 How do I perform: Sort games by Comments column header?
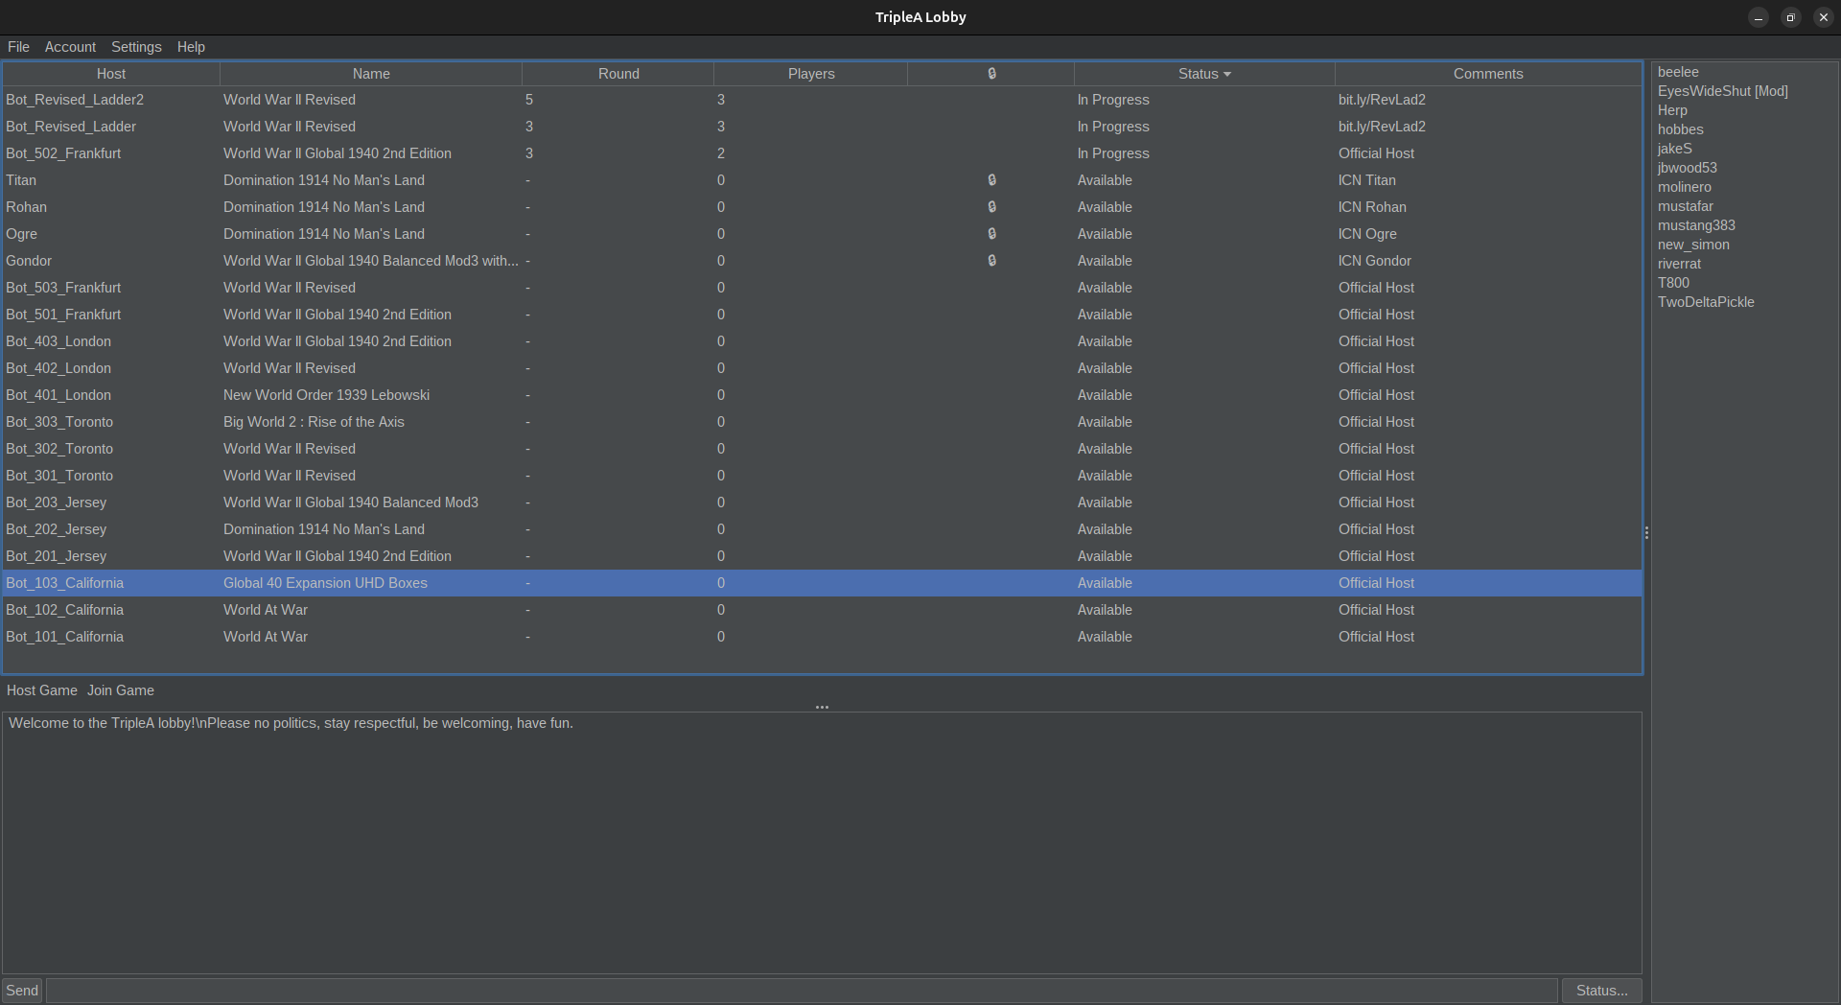1488,74
